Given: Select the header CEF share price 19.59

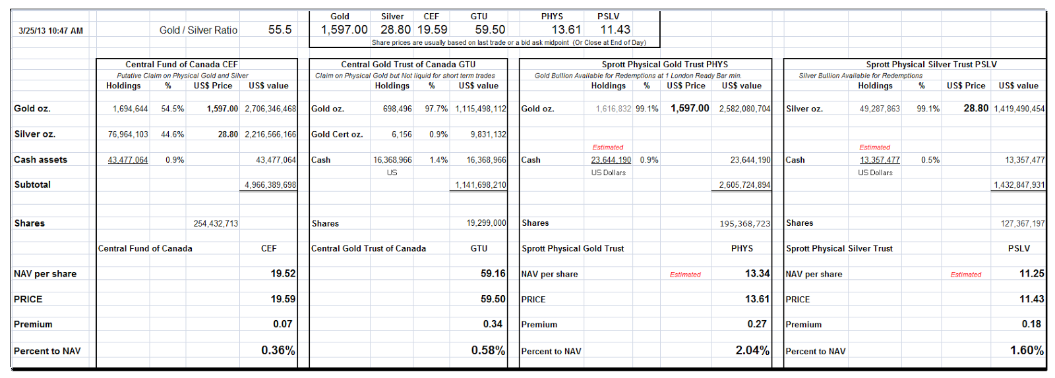Looking at the screenshot, I should pos(433,30).
